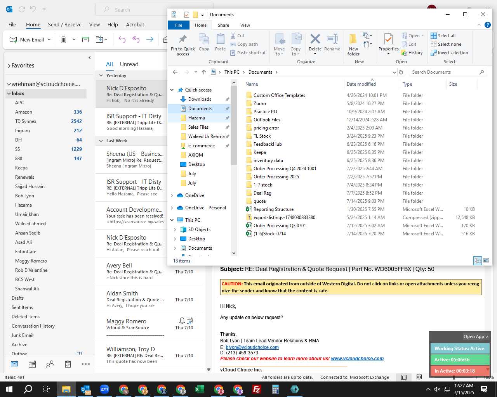Screen dimensions: 497x397
Task: Expand OneDrive - Personal tree node
Action: pyautogui.click(x=172, y=208)
